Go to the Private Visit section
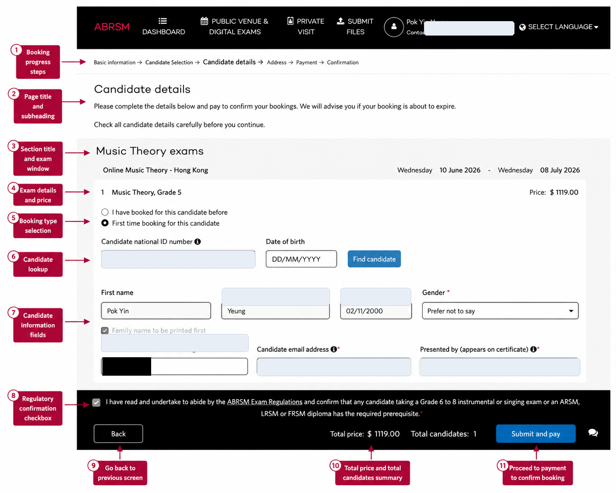Viewport: 616px width, 493px height. tap(306, 26)
